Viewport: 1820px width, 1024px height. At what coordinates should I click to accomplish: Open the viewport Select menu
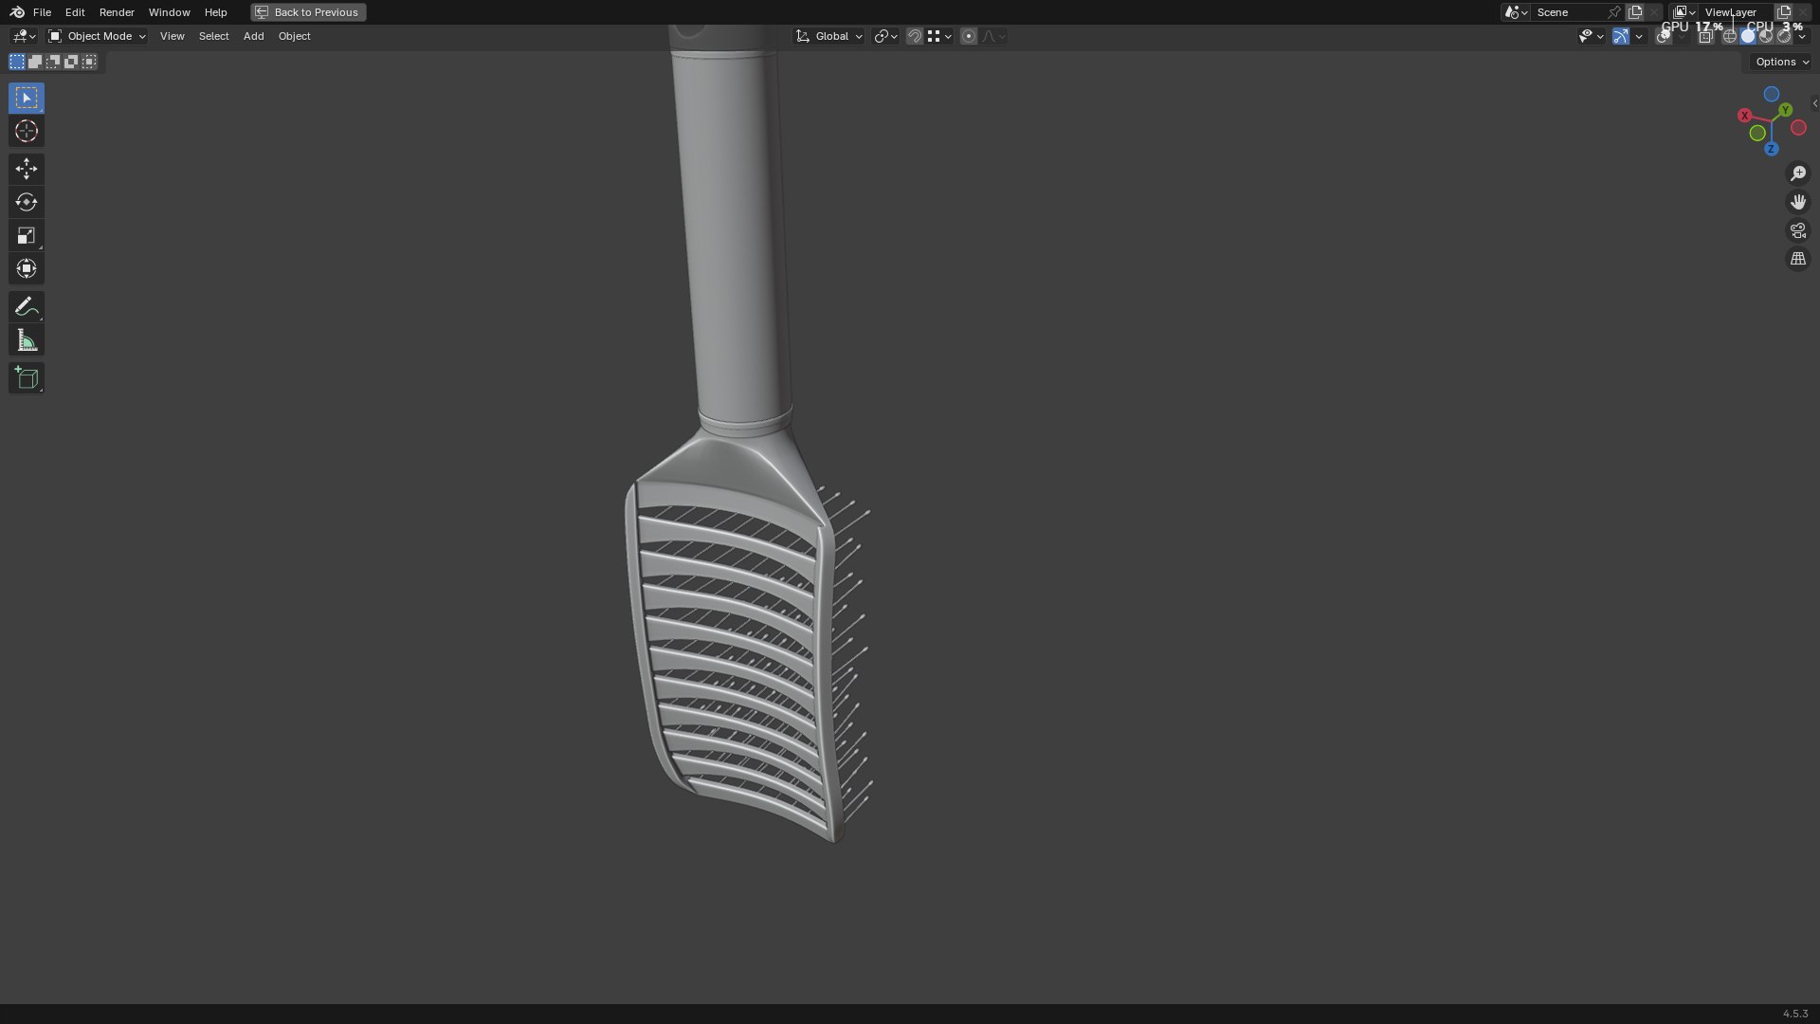[x=213, y=36]
